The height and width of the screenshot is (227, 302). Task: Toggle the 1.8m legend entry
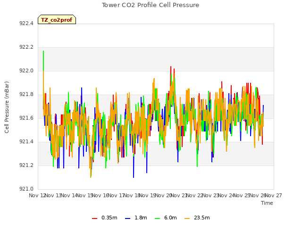pyautogui.click(x=136, y=218)
